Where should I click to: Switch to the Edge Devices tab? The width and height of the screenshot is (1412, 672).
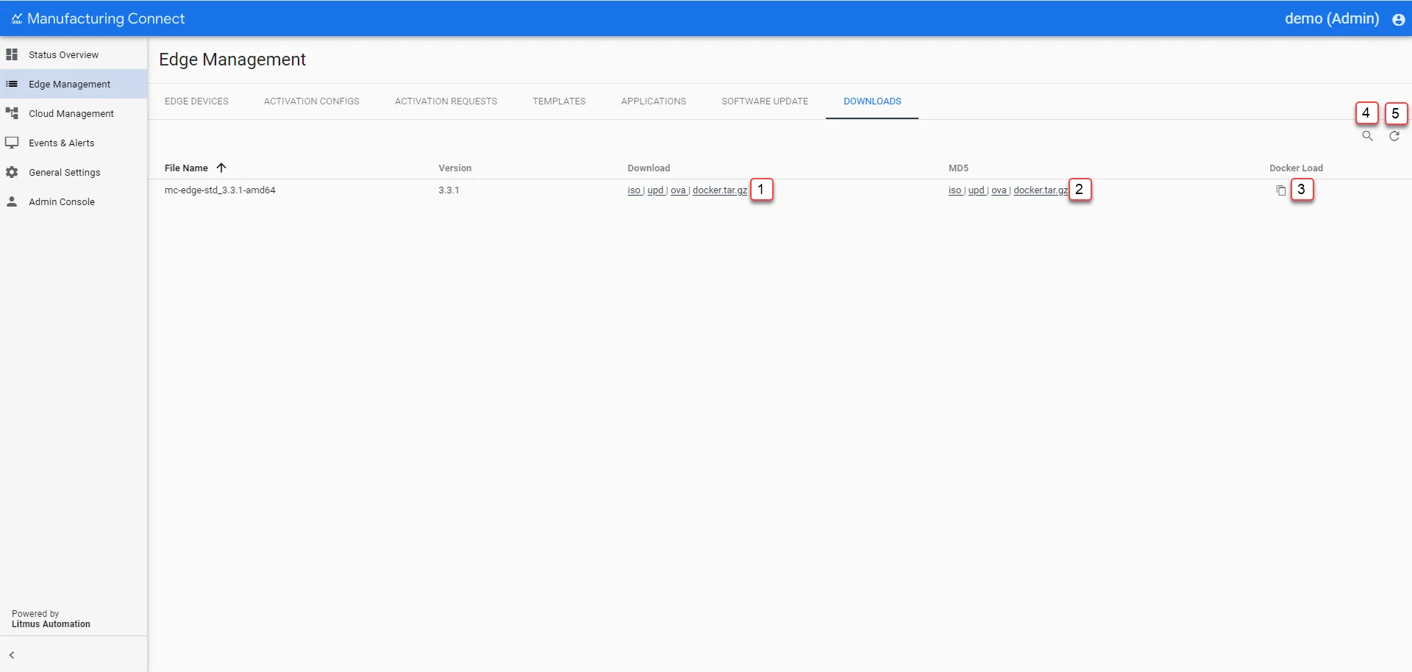[196, 101]
